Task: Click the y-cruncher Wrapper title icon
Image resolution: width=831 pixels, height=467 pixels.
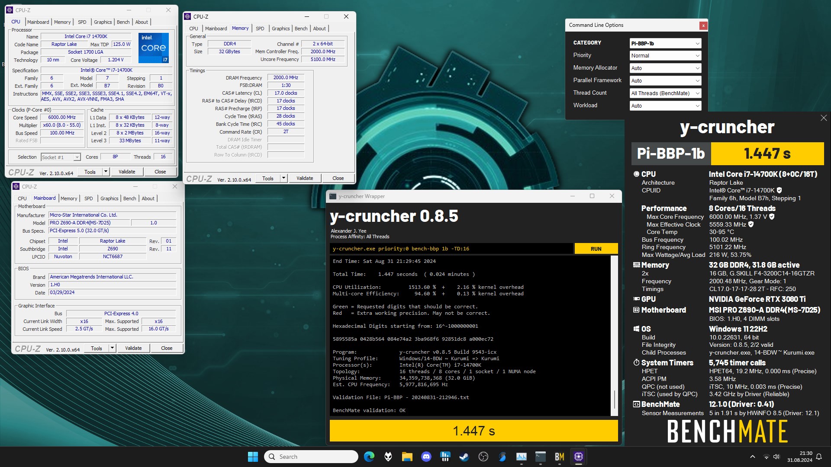Action: tap(333, 196)
